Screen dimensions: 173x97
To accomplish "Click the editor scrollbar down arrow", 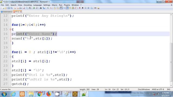I will (x=171, y=85).
